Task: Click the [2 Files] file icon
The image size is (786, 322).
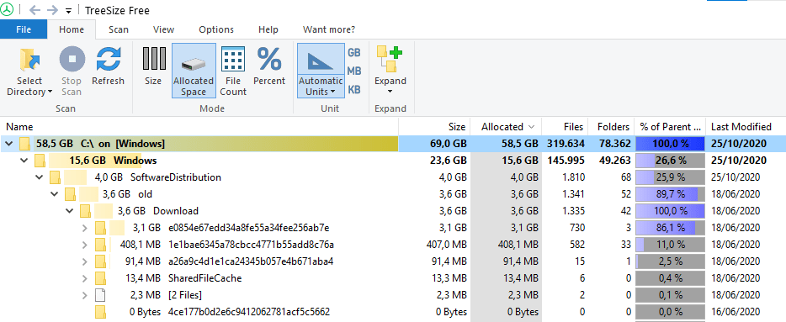Action: tap(101, 295)
